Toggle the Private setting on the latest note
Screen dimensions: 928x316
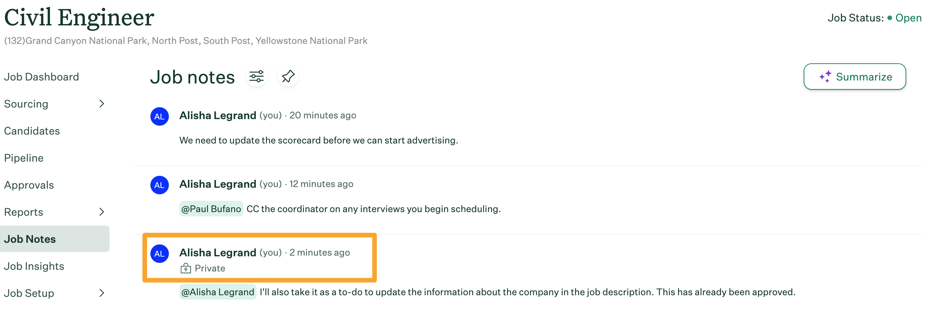(x=203, y=268)
